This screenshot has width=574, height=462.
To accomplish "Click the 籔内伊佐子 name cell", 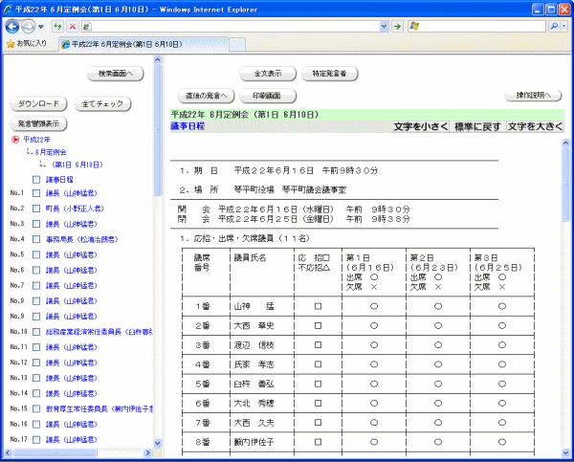I will [x=262, y=442].
